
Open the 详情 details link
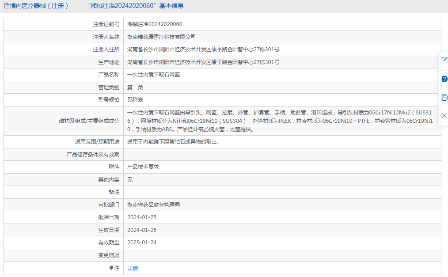pyautogui.click(x=133, y=269)
